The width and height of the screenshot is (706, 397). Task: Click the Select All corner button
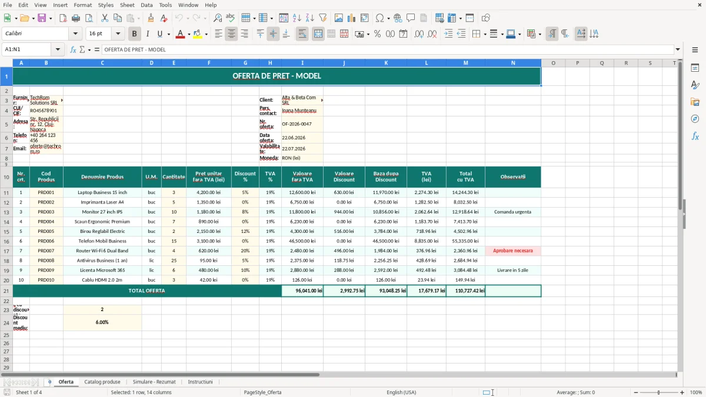coord(6,63)
